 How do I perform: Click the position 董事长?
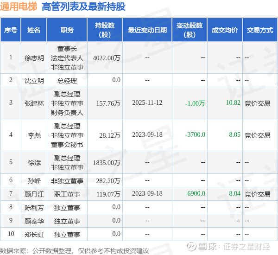point(67,49)
